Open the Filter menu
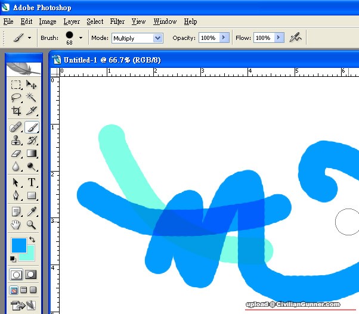The image size is (359, 314). [x=117, y=21]
